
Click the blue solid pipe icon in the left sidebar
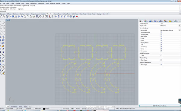coord(3,40)
